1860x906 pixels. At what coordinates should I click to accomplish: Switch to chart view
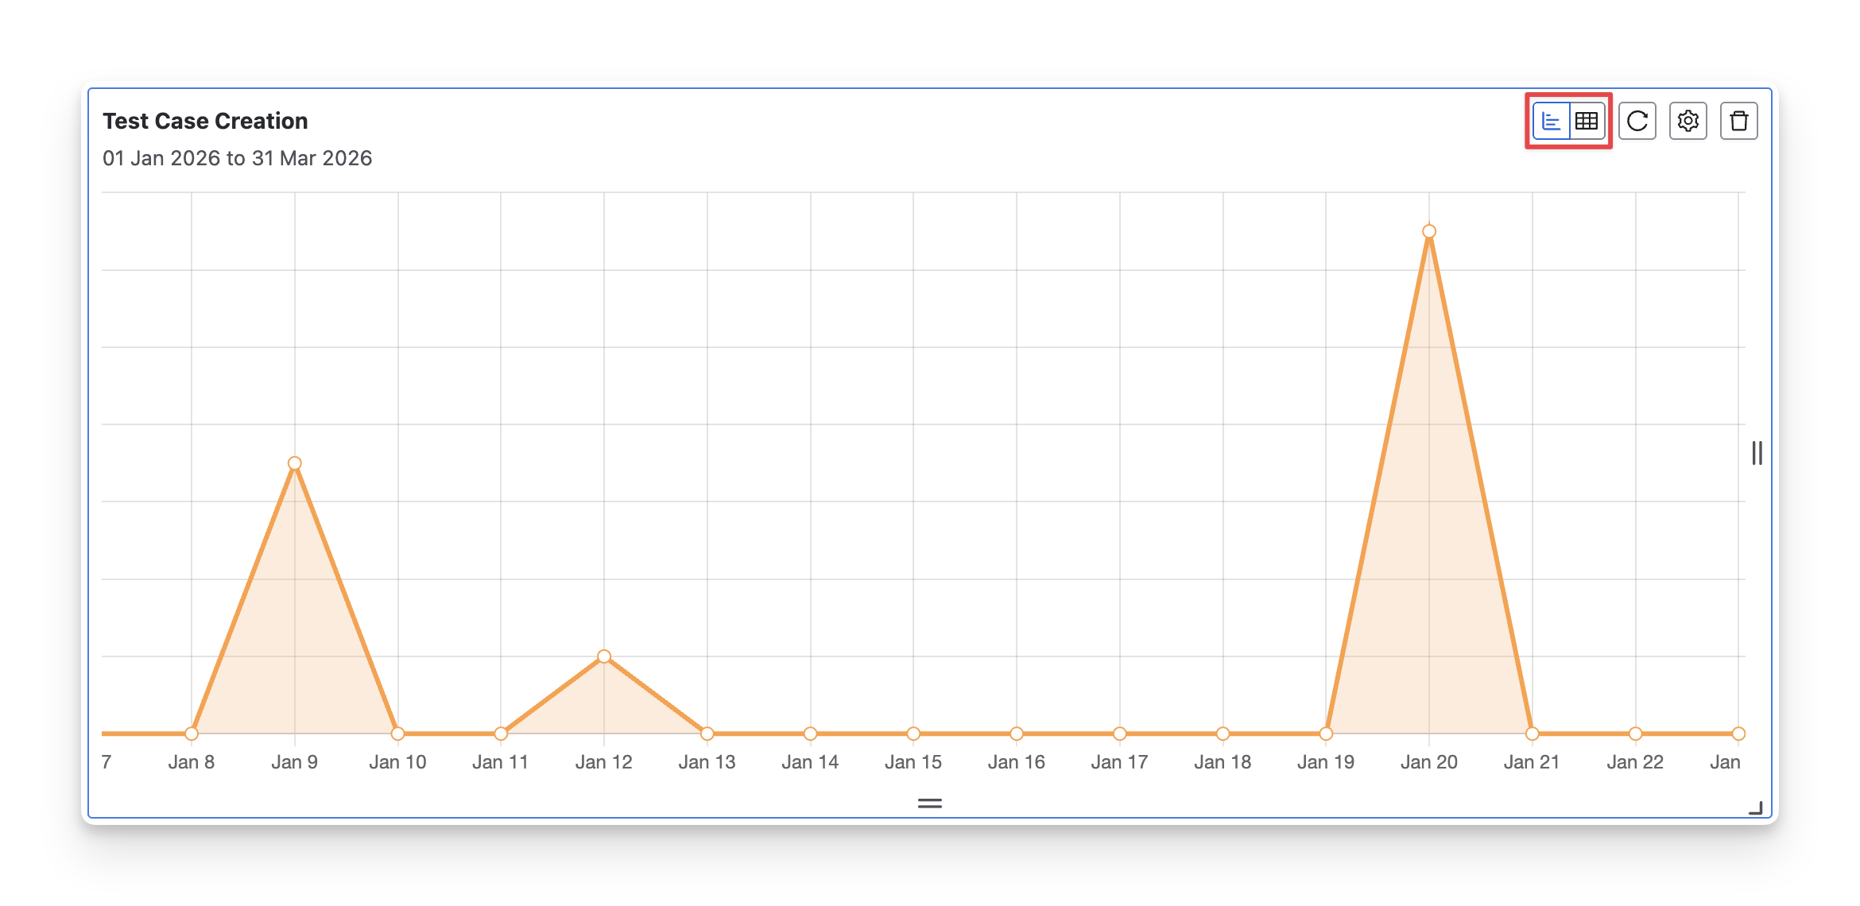coord(1551,121)
